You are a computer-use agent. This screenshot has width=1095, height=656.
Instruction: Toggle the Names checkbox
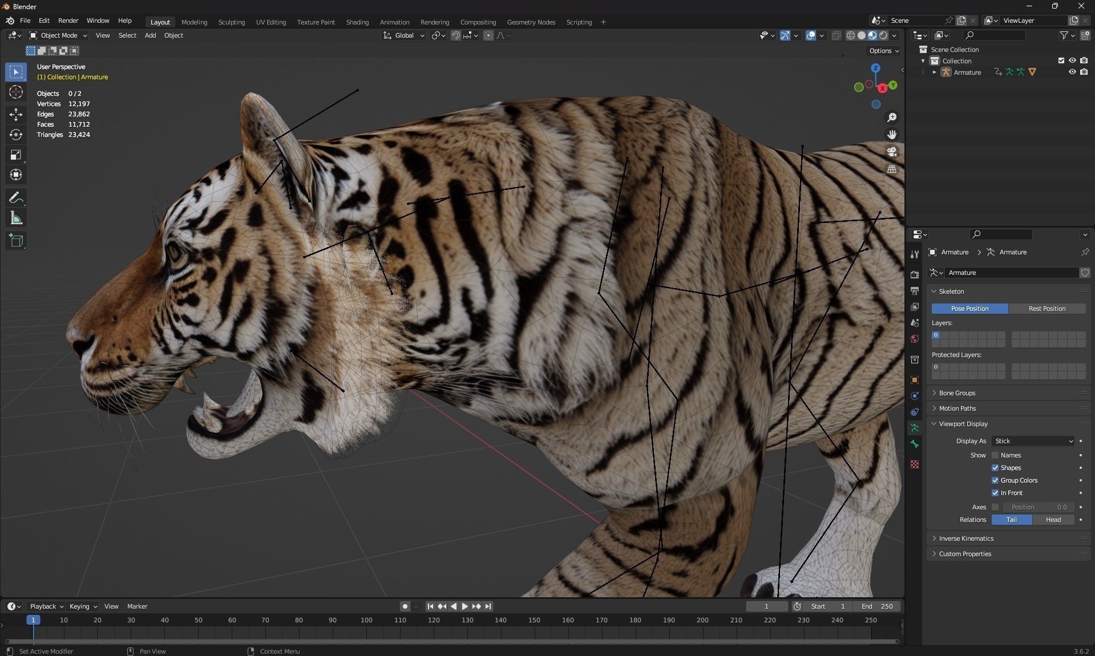pyautogui.click(x=995, y=455)
